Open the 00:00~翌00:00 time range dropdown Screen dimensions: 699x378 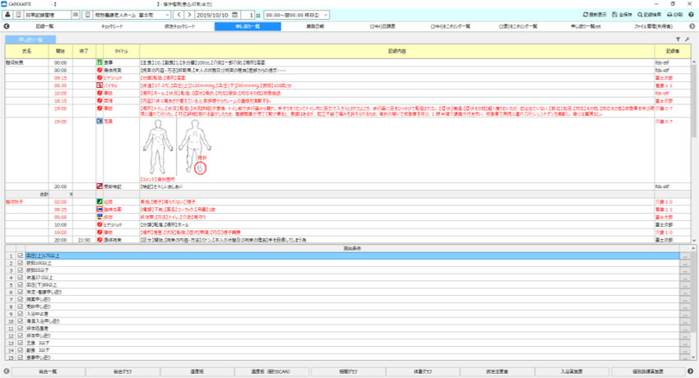pyautogui.click(x=297, y=15)
